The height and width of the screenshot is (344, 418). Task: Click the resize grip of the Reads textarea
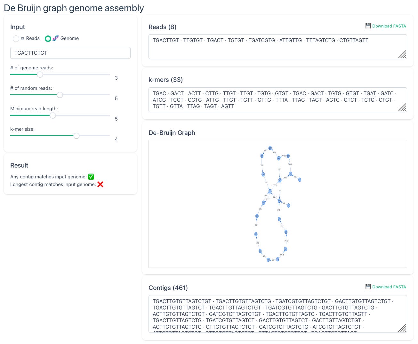[402, 55]
